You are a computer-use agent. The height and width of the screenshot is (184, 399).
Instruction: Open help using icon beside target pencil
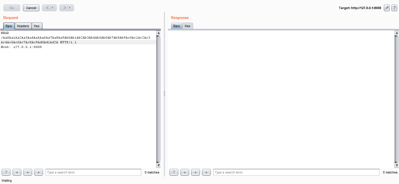click(394, 8)
